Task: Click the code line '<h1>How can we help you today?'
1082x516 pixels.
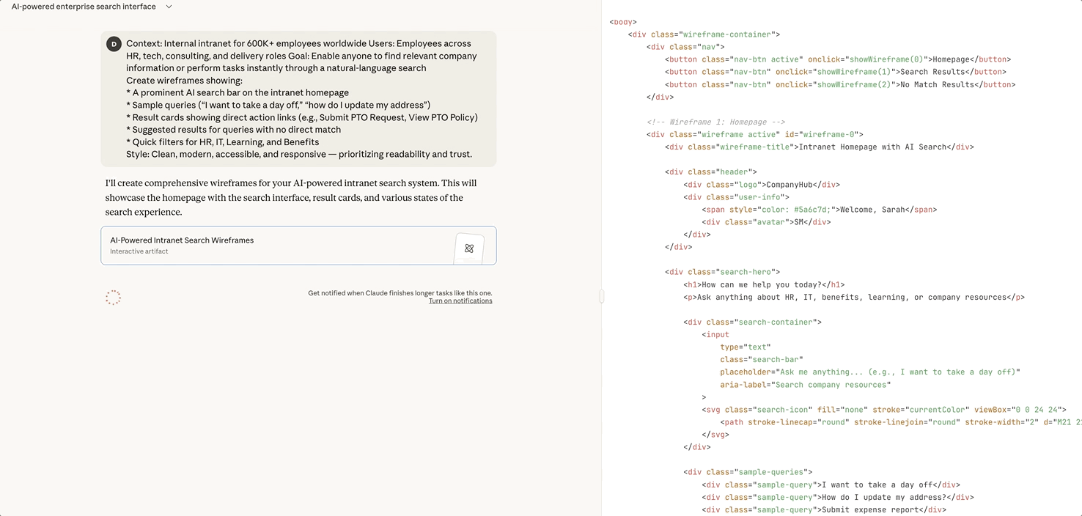Action: click(764, 284)
